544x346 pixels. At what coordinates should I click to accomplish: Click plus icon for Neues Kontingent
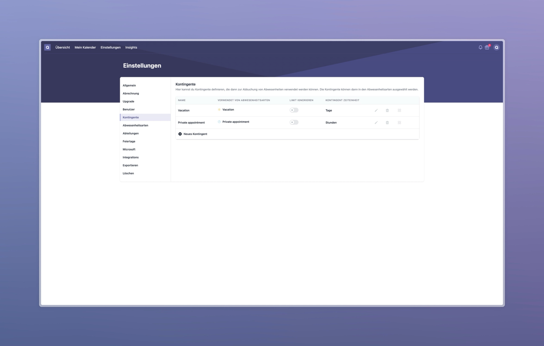(x=180, y=134)
